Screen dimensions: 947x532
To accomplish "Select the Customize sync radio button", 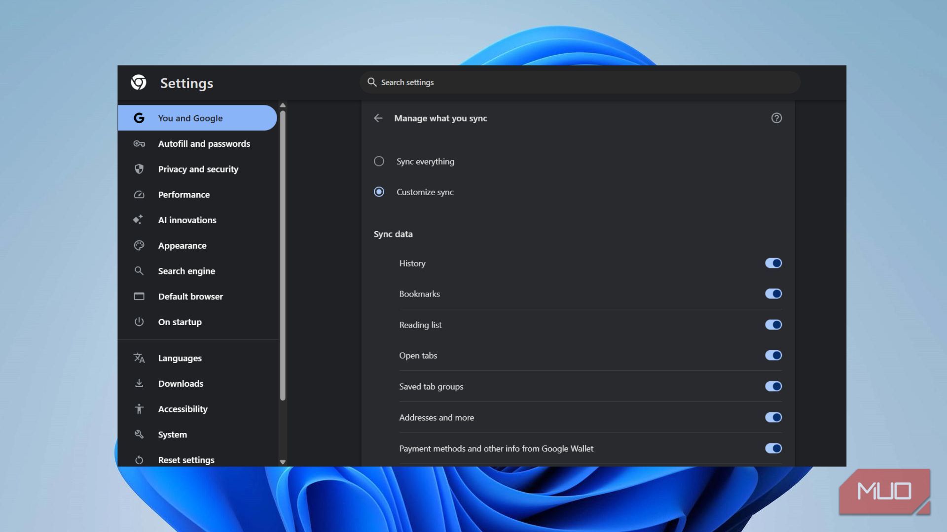I will [379, 192].
